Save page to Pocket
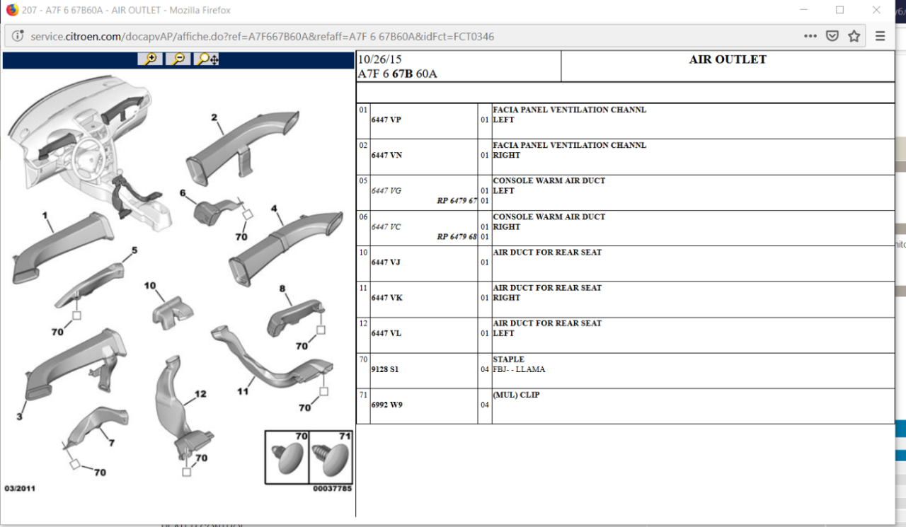Image resolution: width=906 pixels, height=527 pixels. click(833, 36)
